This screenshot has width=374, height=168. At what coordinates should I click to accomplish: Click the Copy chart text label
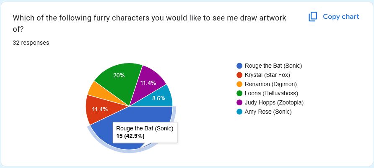point(341,17)
